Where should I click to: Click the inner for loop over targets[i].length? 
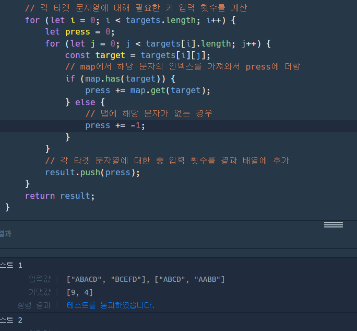(x=158, y=43)
